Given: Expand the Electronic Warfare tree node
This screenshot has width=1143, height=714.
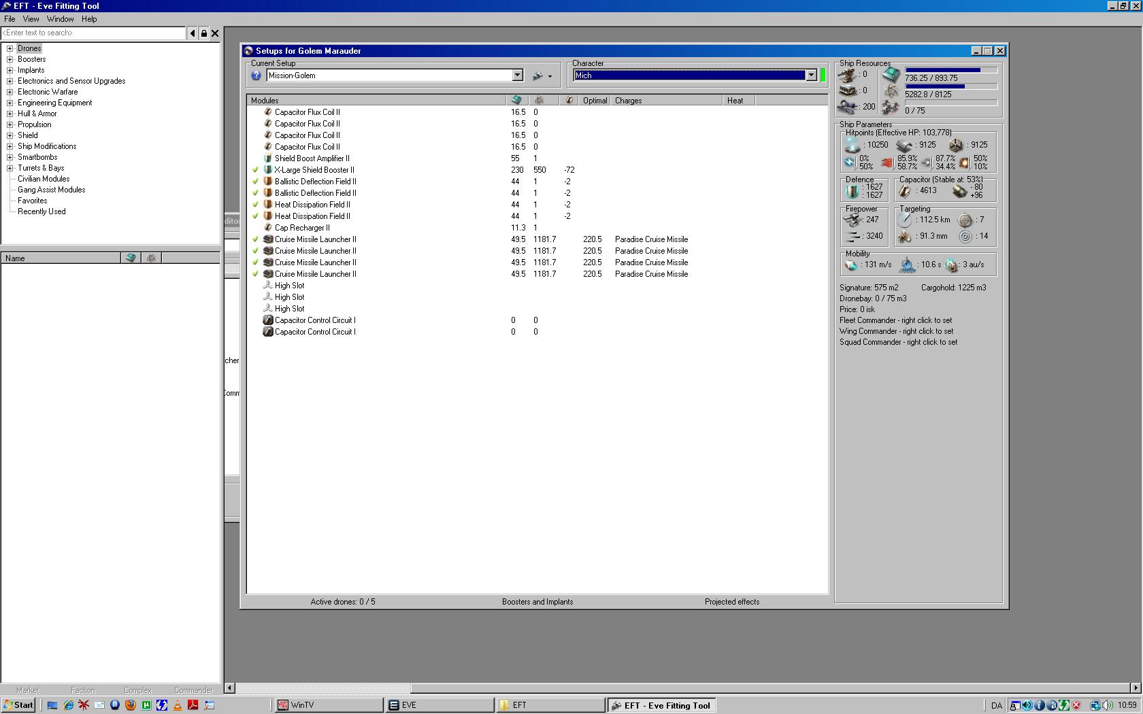Looking at the screenshot, I should coord(10,92).
